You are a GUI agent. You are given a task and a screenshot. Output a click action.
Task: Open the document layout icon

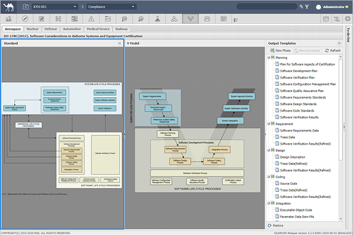223,19
